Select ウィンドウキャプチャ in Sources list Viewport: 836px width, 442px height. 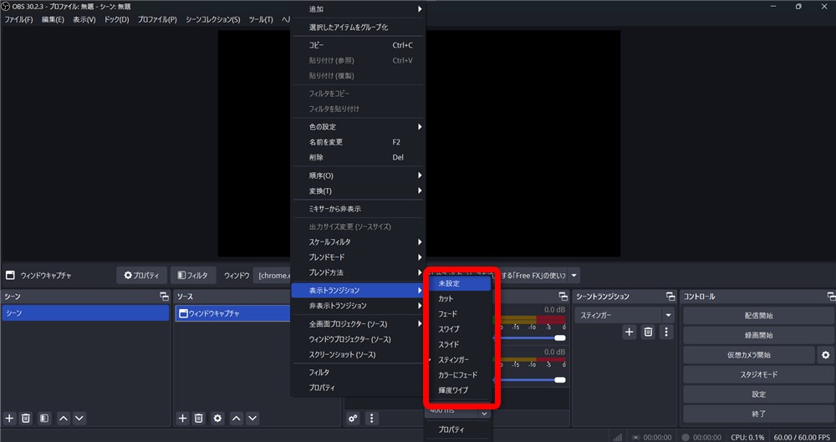pos(233,313)
